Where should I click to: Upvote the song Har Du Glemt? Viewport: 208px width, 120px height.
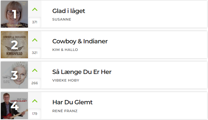coord(35,101)
